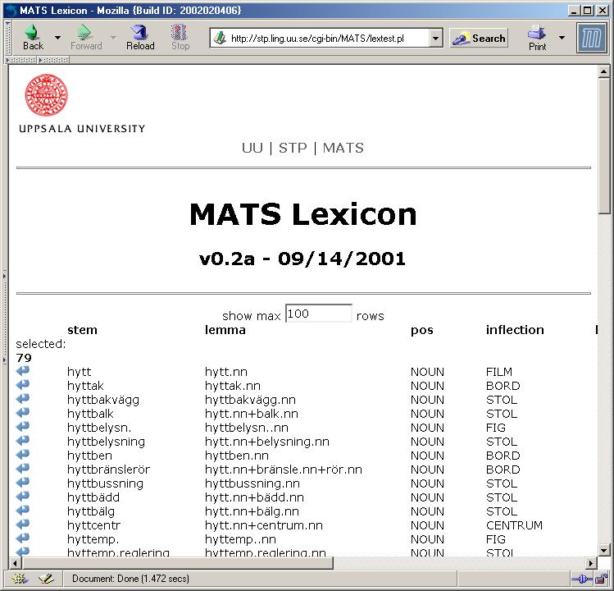Screen dimensions: 614x591
Task: Click the horizontal scrollbar thumb
Action: coord(177,563)
